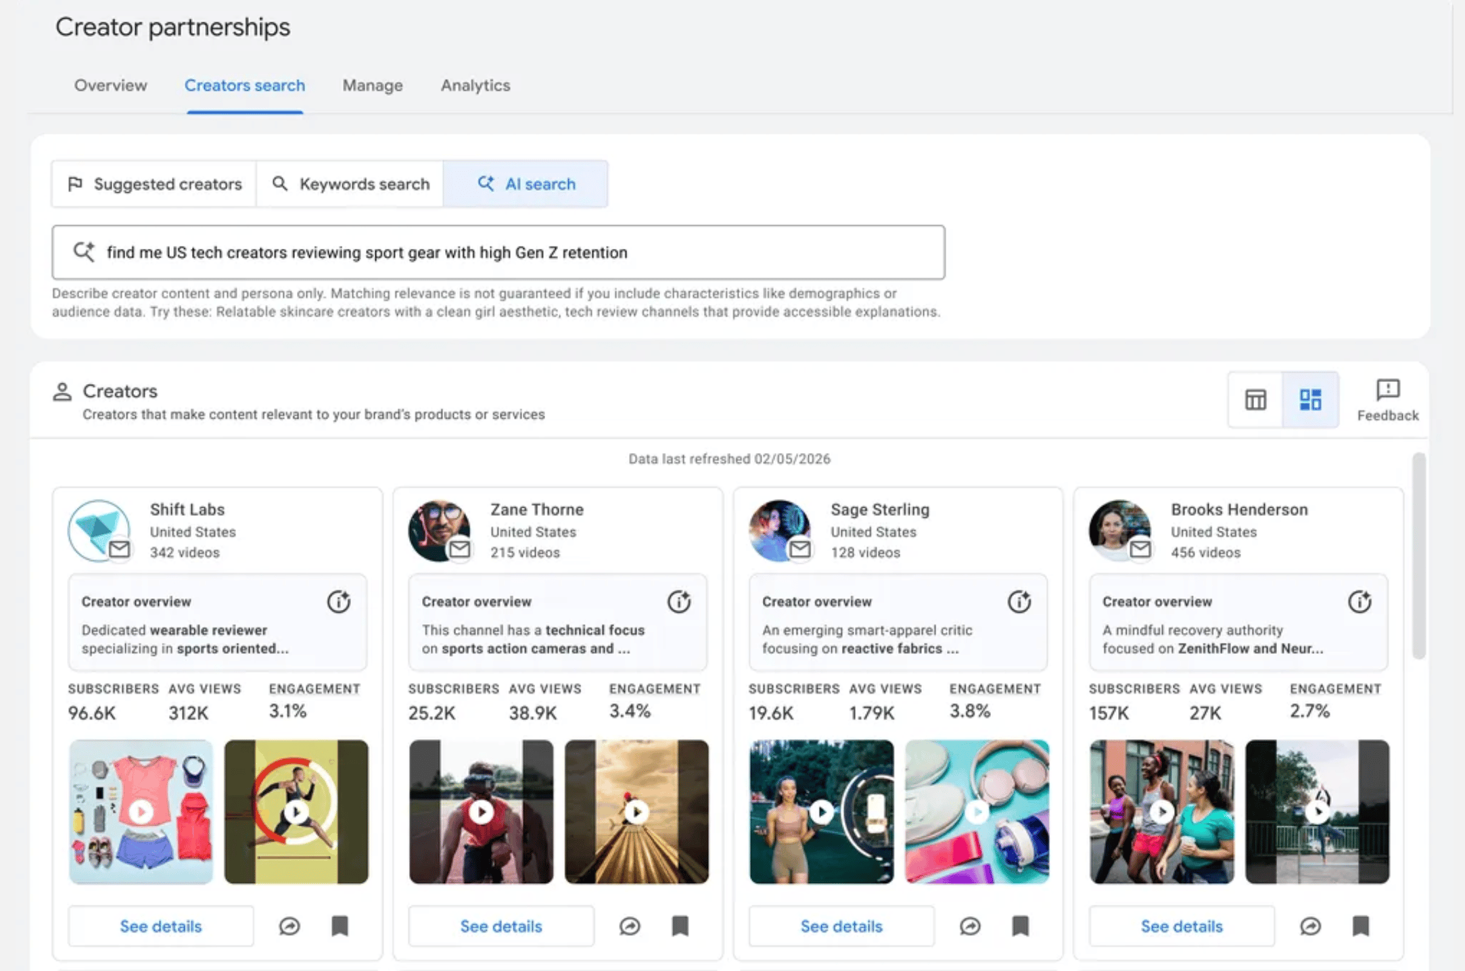The image size is (1465, 971).
Task: See details for Brooks Henderson
Action: [x=1182, y=926]
